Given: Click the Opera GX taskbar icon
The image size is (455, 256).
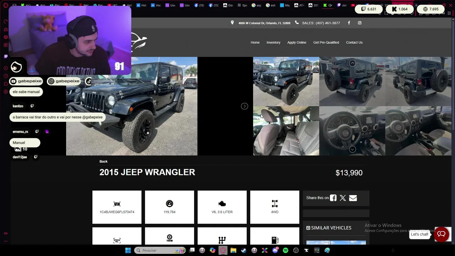Looking at the screenshot, I should coord(223,250).
